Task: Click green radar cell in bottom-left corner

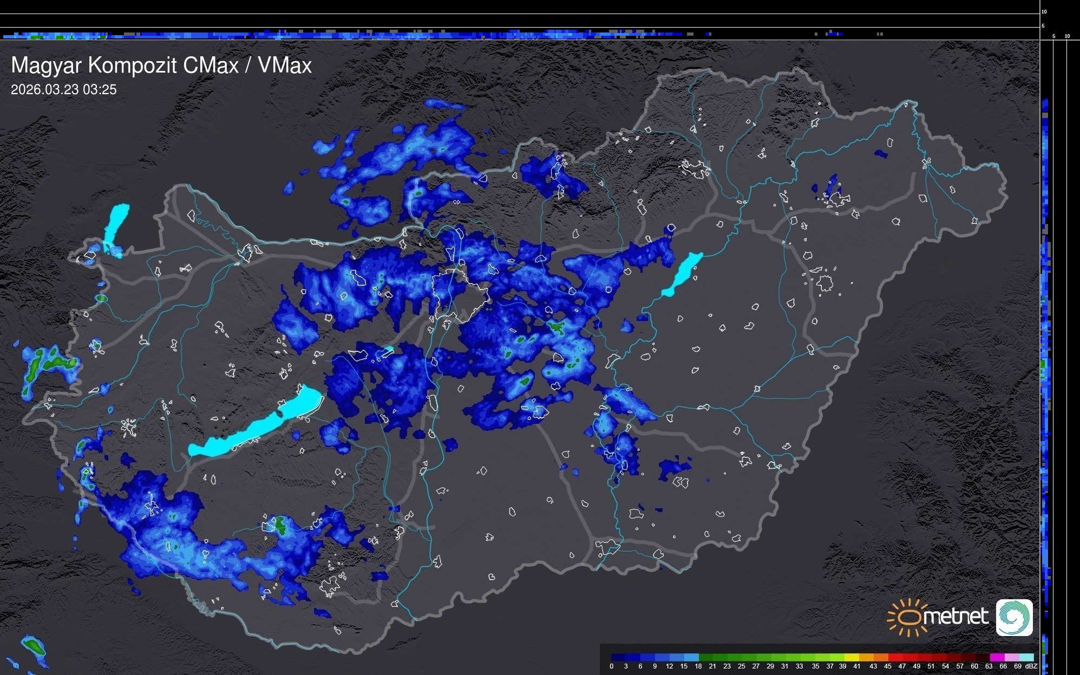Action: click(x=34, y=645)
